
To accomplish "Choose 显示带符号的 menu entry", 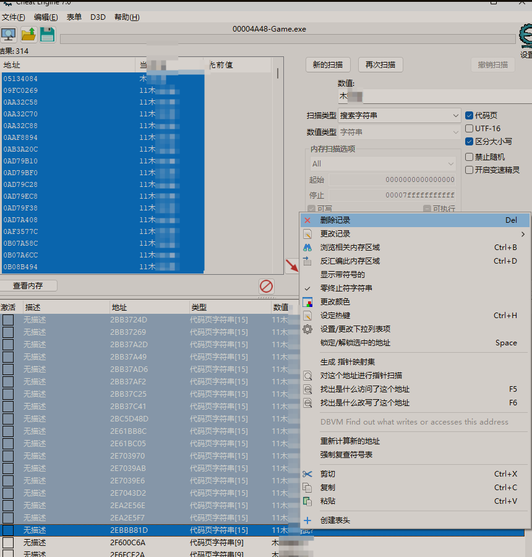I will point(415,275).
